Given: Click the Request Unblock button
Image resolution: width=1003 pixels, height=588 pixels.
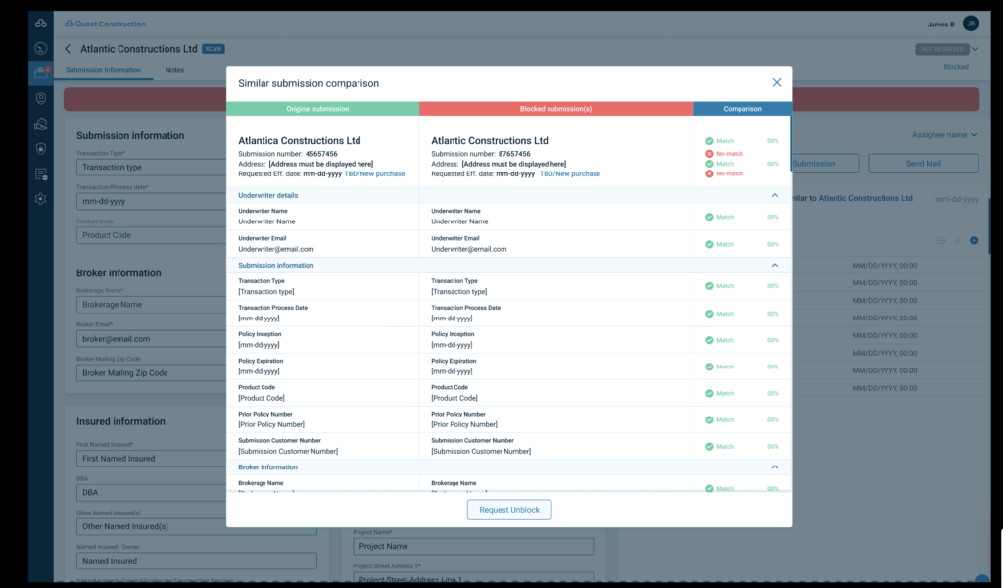Looking at the screenshot, I should pos(509,510).
